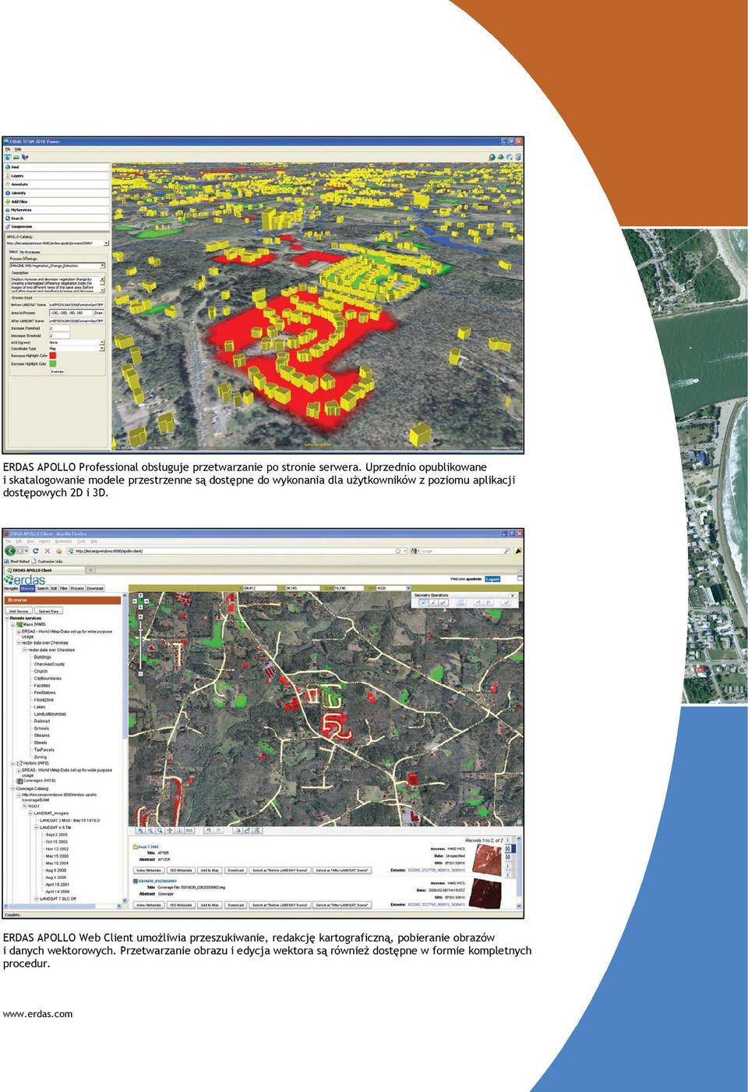Expand the Find panel in TITAN Viewer
This screenshot has height=1092, width=748.
pyautogui.click(x=57, y=167)
